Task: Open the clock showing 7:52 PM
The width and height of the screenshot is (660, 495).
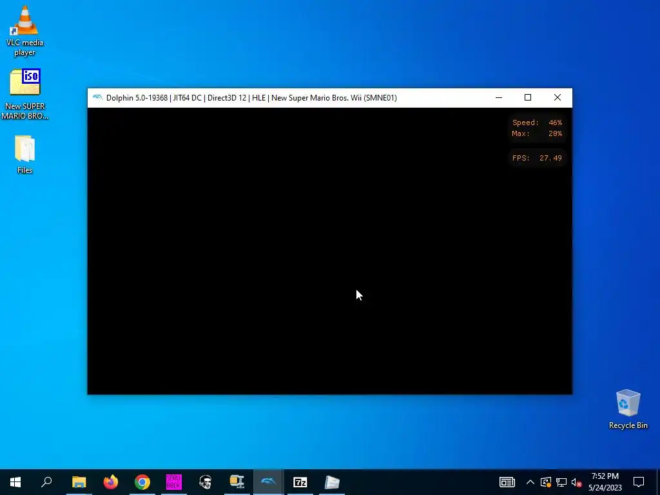Action: coord(605,482)
